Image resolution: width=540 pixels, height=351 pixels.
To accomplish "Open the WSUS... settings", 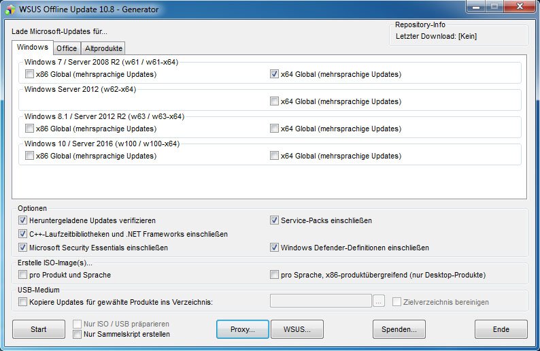I will point(297,329).
